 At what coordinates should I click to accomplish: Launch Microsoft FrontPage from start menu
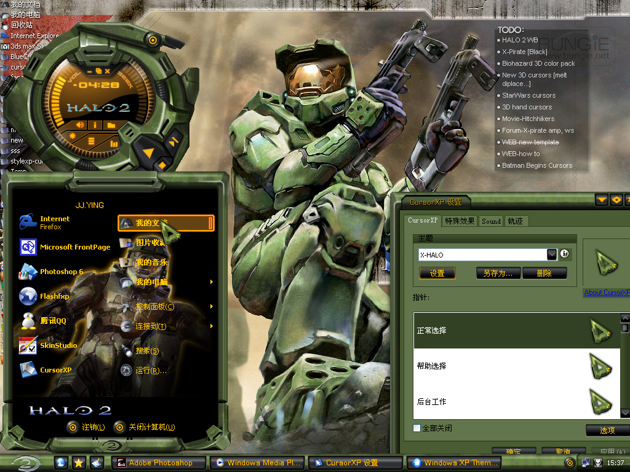coord(65,247)
